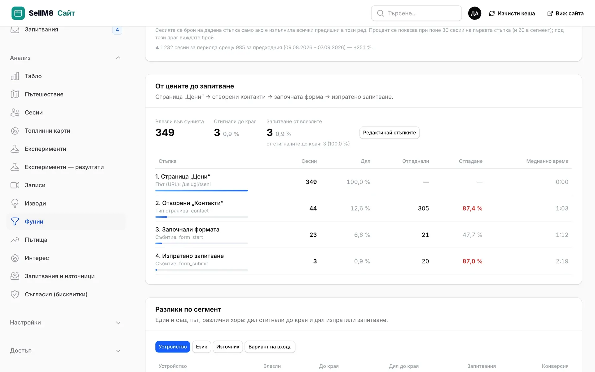This screenshot has height=372, width=595.
Task: Click Изчисти кеша button
Action: point(512,13)
